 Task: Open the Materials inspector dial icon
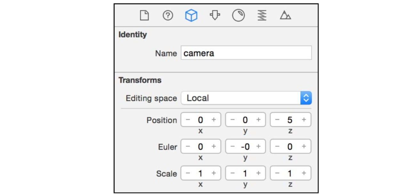click(x=238, y=15)
